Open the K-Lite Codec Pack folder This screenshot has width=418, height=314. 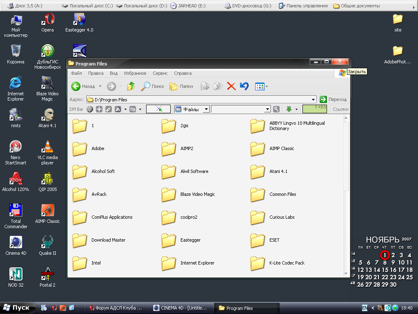coord(278,263)
